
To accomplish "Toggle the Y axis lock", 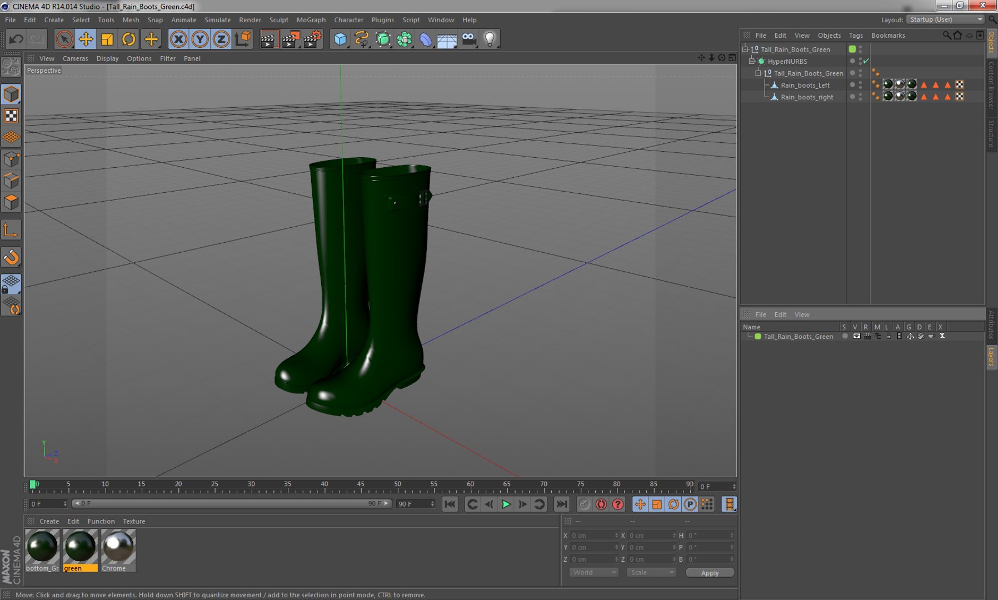I will click(x=200, y=39).
